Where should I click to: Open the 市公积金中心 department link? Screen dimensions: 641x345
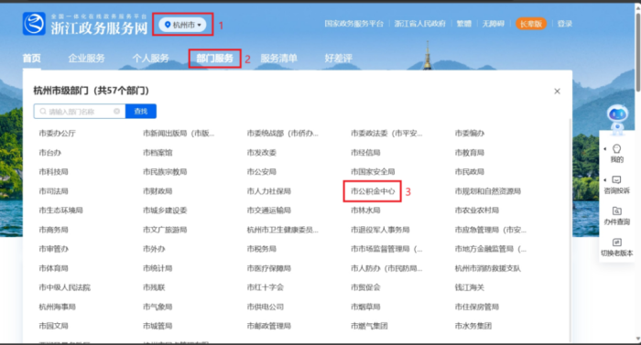373,191
